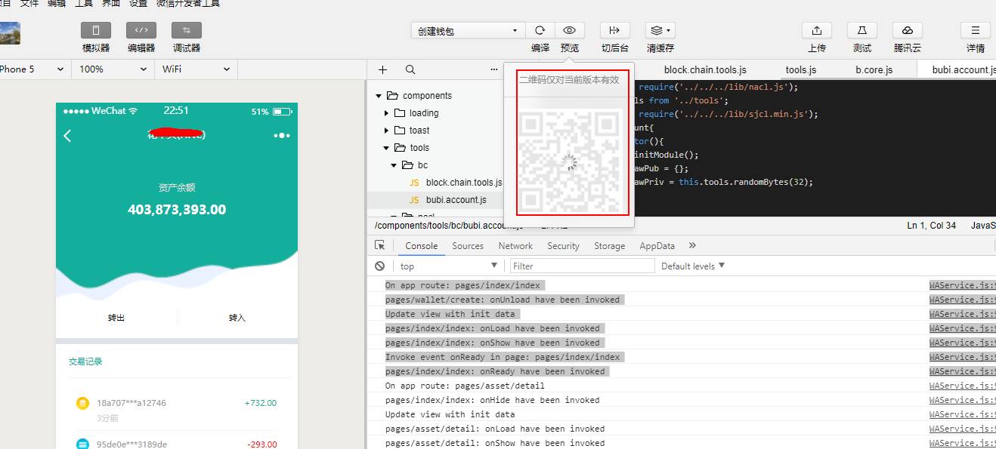This screenshot has width=996, height=449.
Task: Click the 403,873,393.00 balance amount
Action: tap(177, 210)
